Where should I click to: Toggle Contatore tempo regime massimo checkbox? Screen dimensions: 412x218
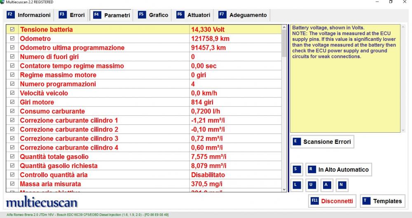click(12, 66)
